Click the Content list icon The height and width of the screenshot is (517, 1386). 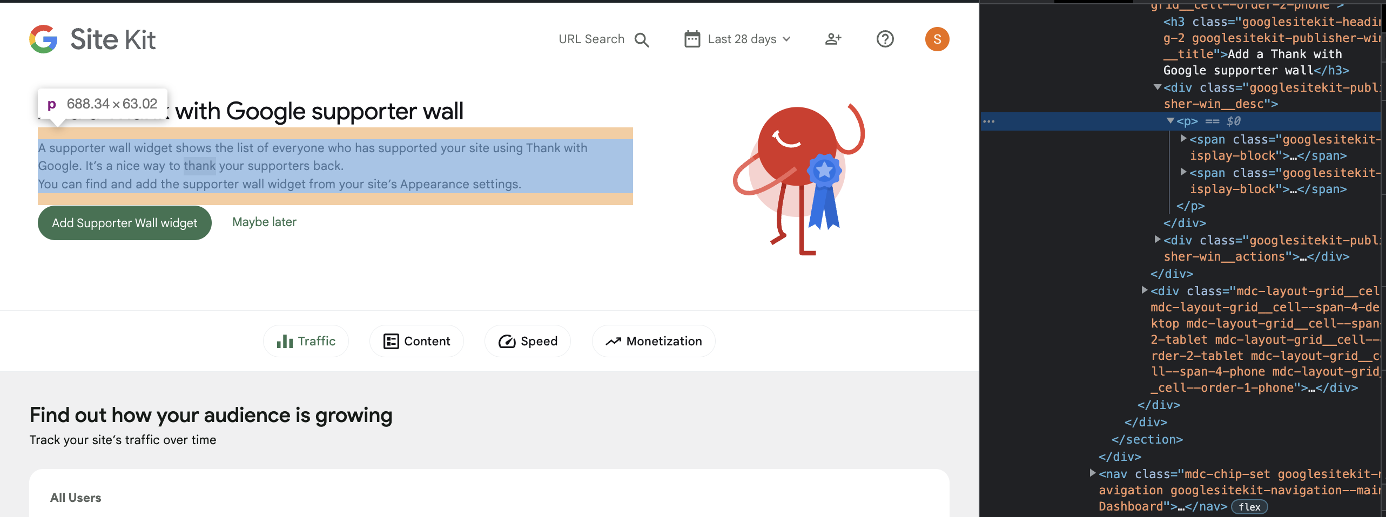391,341
